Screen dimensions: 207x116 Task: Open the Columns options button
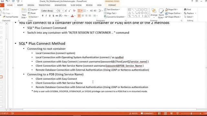[x=95, y=16]
